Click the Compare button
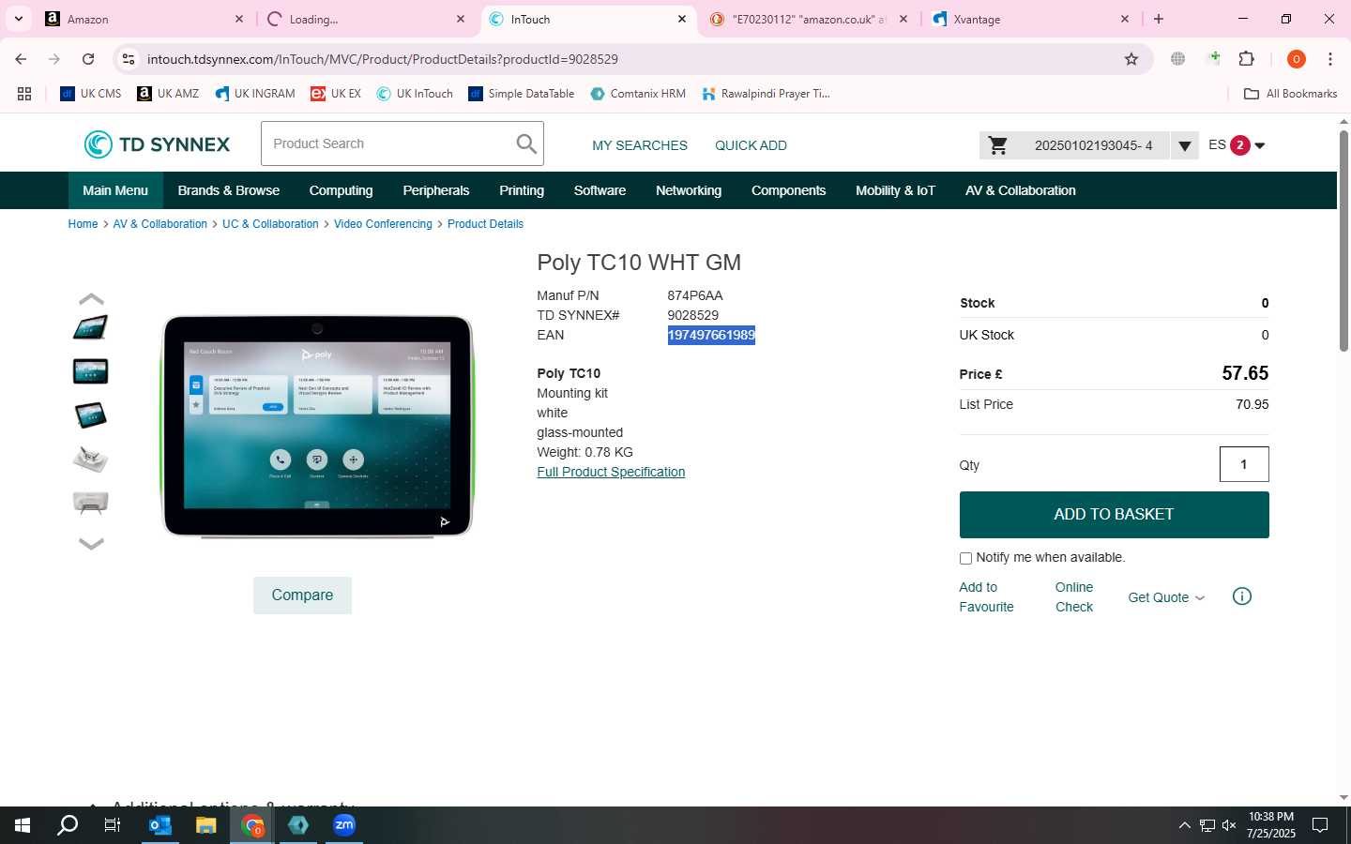The height and width of the screenshot is (844, 1351). pyautogui.click(x=302, y=595)
